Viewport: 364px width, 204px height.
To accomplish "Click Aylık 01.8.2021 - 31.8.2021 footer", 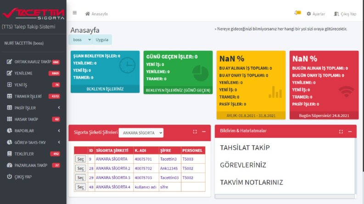I will click(x=251, y=115).
